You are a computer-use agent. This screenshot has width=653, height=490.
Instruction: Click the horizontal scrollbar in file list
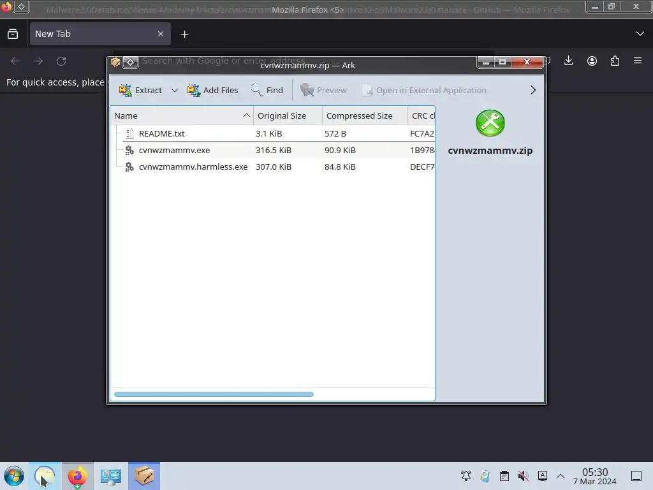pyautogui.click(x=214, y=394)
